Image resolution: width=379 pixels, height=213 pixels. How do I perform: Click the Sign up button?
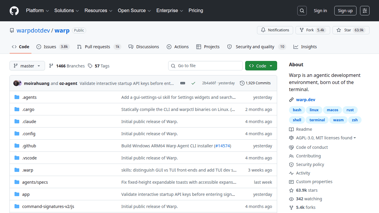[x=345, y=11]
